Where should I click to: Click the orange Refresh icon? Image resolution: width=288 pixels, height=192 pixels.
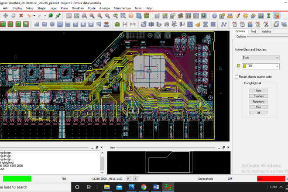(x=131, y=16)
